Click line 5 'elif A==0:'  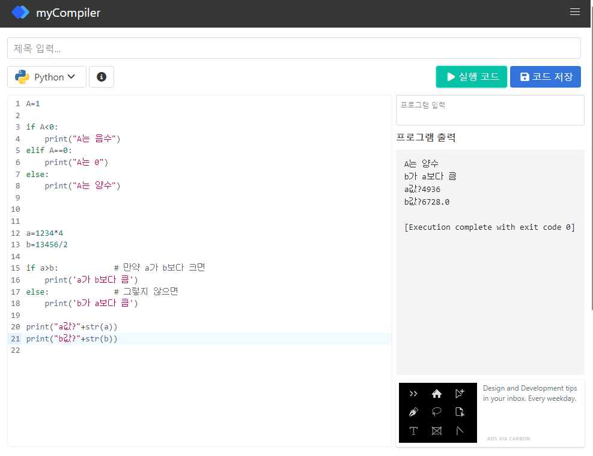pos(49,151)
